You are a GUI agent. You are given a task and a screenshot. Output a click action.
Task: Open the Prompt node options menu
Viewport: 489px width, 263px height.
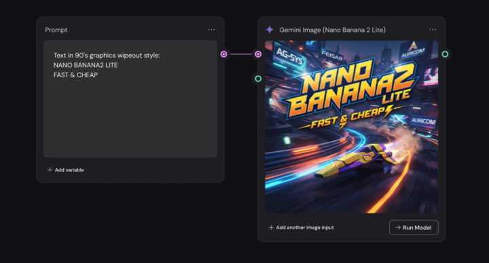(211, 30)
